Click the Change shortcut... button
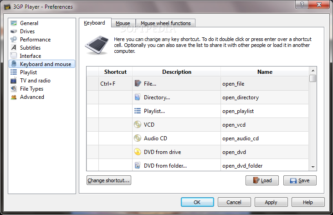Viewport: 333px width, 215px height. click(x=109, y=180)
